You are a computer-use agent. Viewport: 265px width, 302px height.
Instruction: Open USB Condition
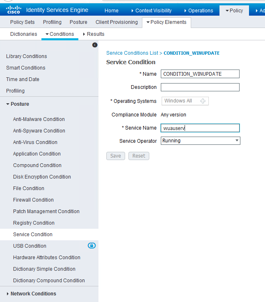click(x=30, y=246)
